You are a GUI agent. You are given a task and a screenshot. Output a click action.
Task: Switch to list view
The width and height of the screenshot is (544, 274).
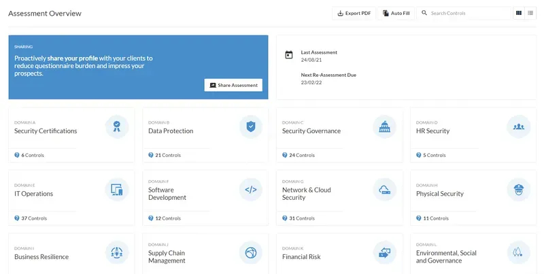[530, 13]
